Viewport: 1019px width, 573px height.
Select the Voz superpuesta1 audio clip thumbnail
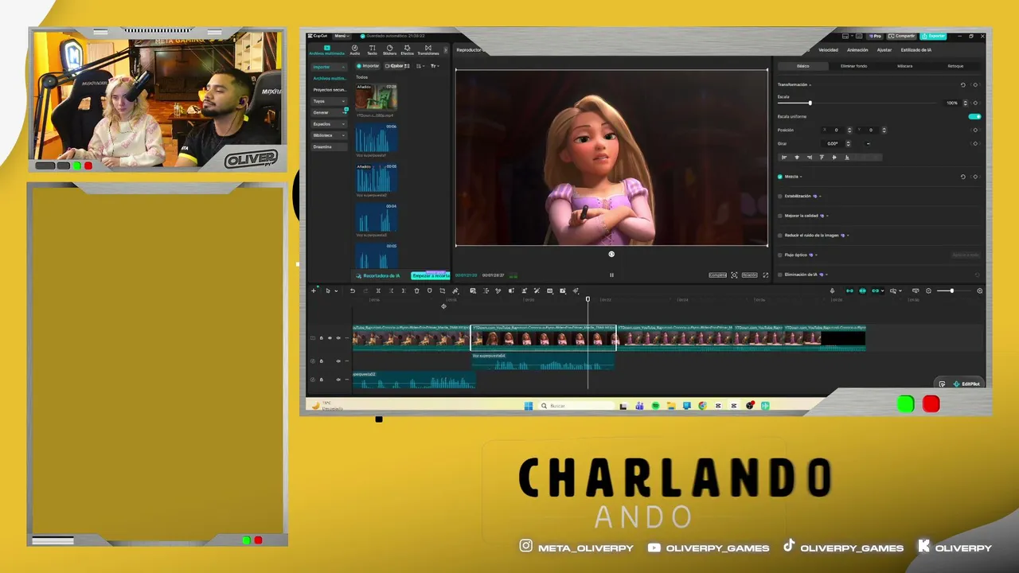click(376, 138)
